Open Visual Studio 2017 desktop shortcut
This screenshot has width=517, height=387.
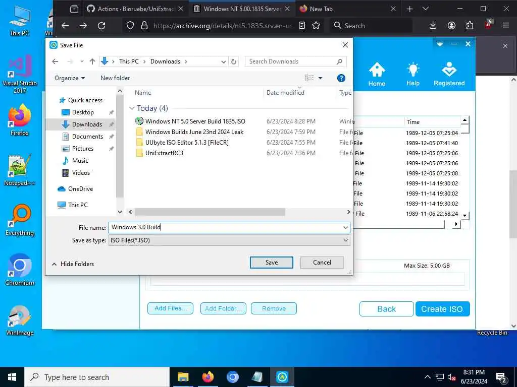coord(20,74)
